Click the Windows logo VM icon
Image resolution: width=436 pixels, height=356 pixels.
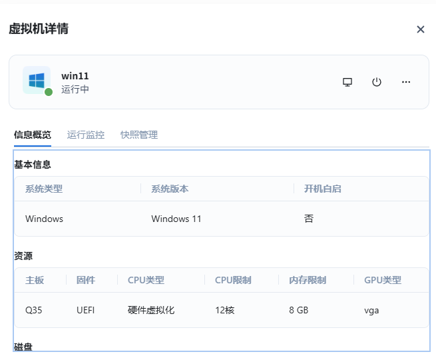point(36,80)
